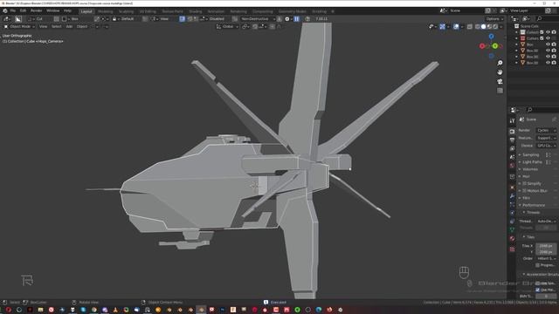The height and width of the screenshot is (314, 559).
Task: Switch to solid viewport shading
Action: 483,26
